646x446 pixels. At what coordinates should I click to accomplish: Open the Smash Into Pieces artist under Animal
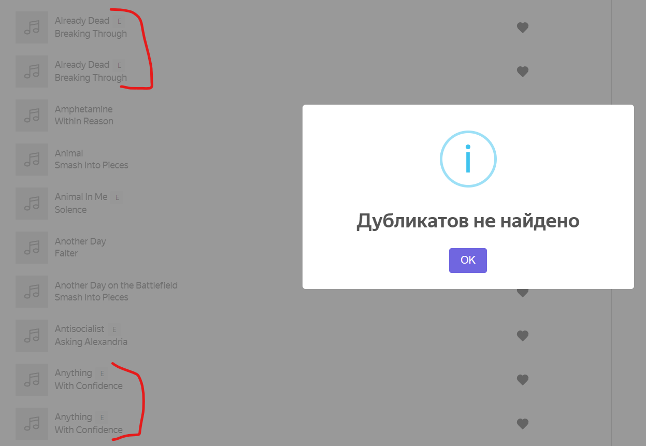[92, 165]
